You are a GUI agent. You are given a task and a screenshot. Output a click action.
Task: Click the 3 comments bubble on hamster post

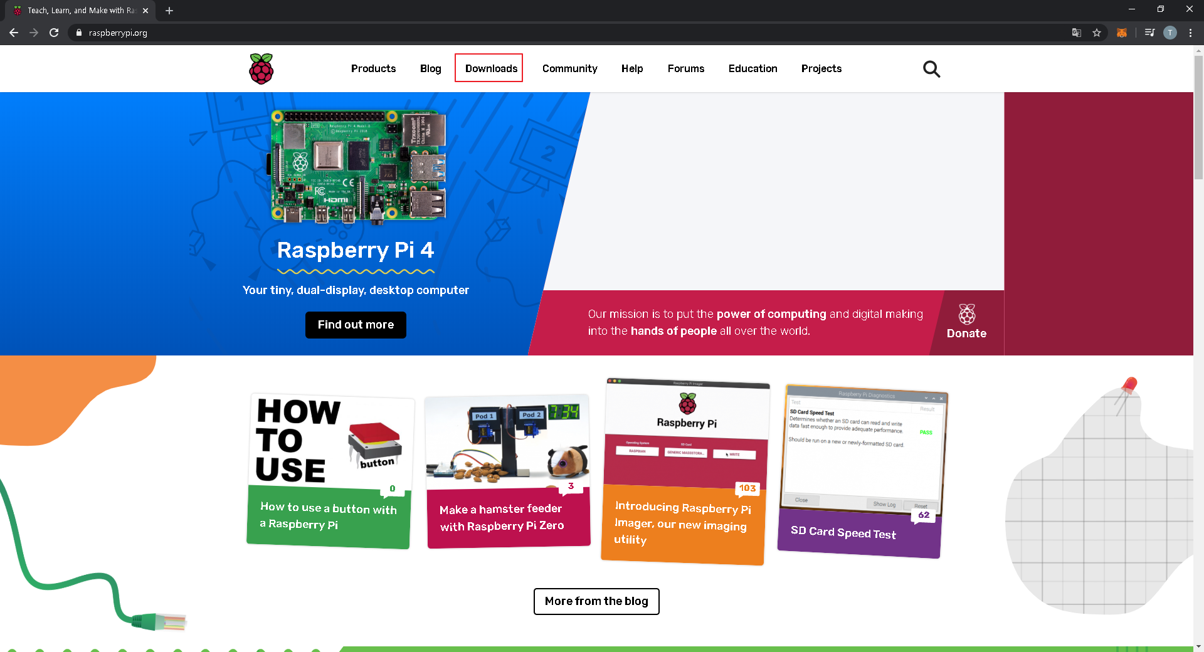tap(571, 486)
